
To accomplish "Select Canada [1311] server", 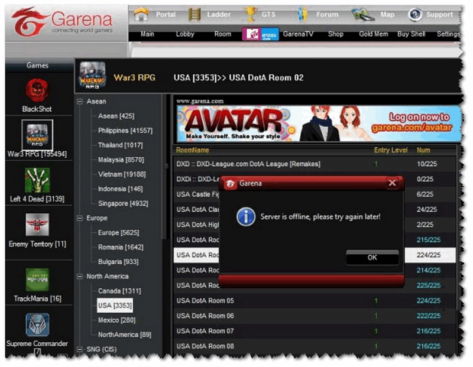I will 119,291.
